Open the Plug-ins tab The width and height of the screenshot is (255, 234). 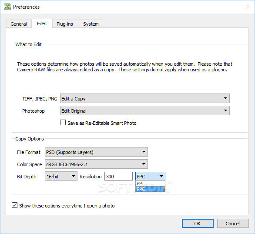[x=65, y=24]
